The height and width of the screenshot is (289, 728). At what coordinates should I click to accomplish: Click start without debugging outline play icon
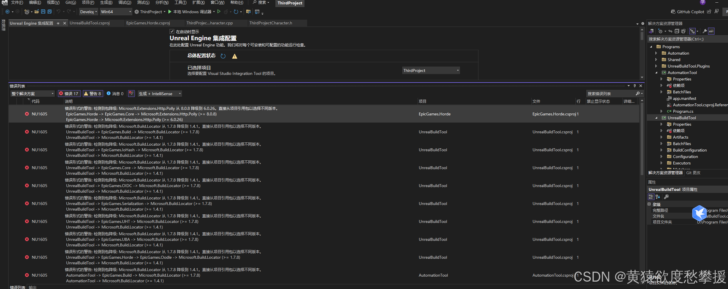[219, 11]
